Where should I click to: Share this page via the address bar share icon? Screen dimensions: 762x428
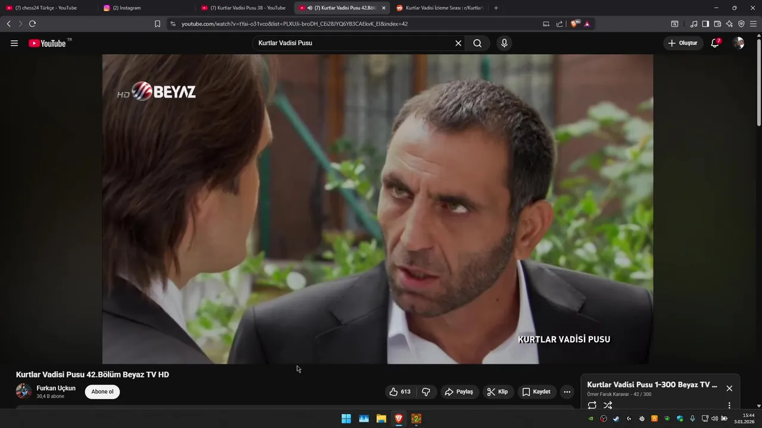(560, 24)
